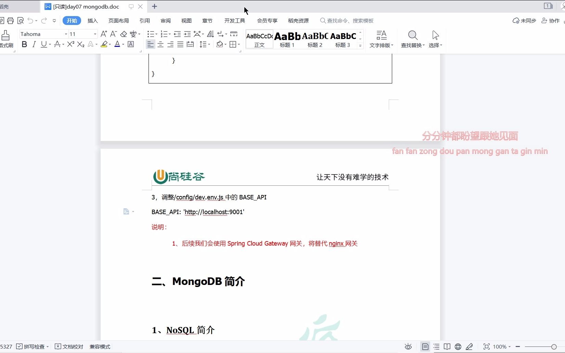Expand the line spacing dropdown
This screenshot has width=565, height=353.
click(x=209, y=44)
